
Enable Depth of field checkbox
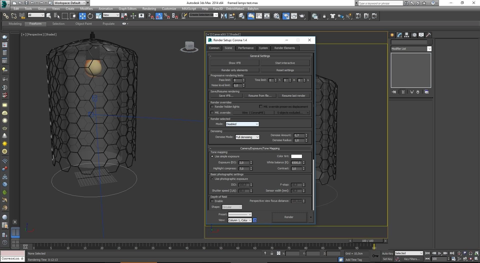212,201
